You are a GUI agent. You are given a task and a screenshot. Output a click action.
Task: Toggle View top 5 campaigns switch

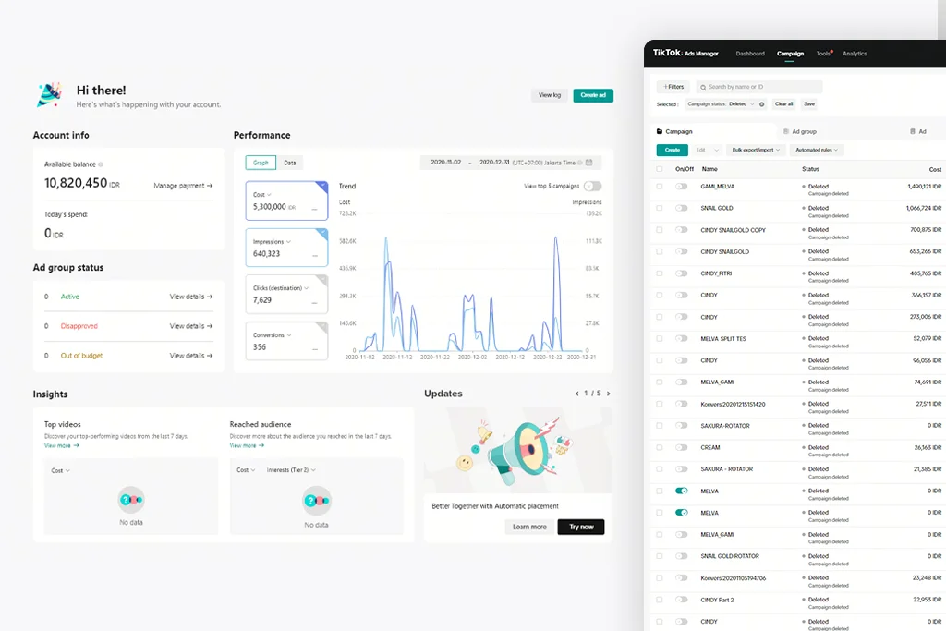coord(592,186)
